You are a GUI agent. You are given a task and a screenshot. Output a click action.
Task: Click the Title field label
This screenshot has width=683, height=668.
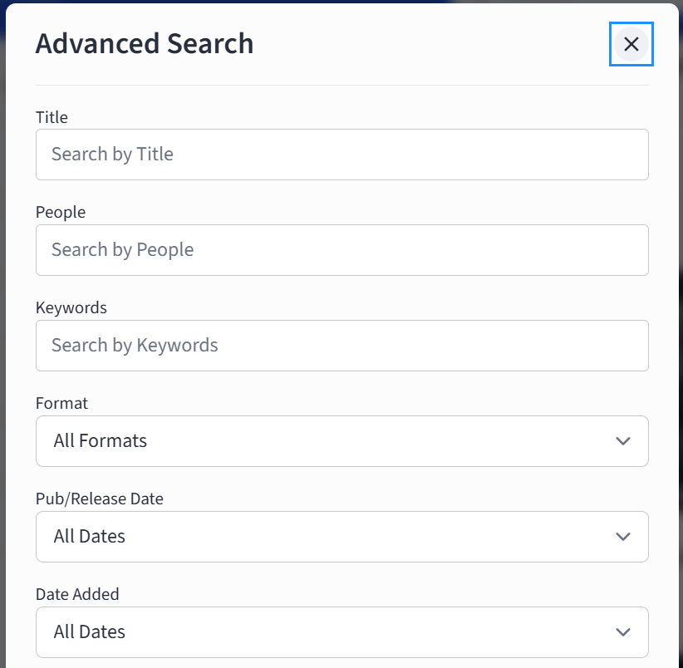pyautogui.click(x=52, y=117)
